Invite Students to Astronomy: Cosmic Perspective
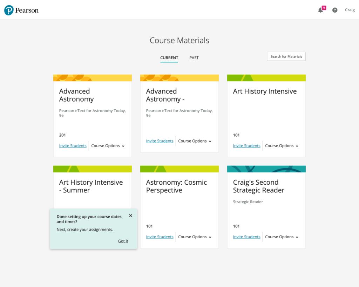 160,237
